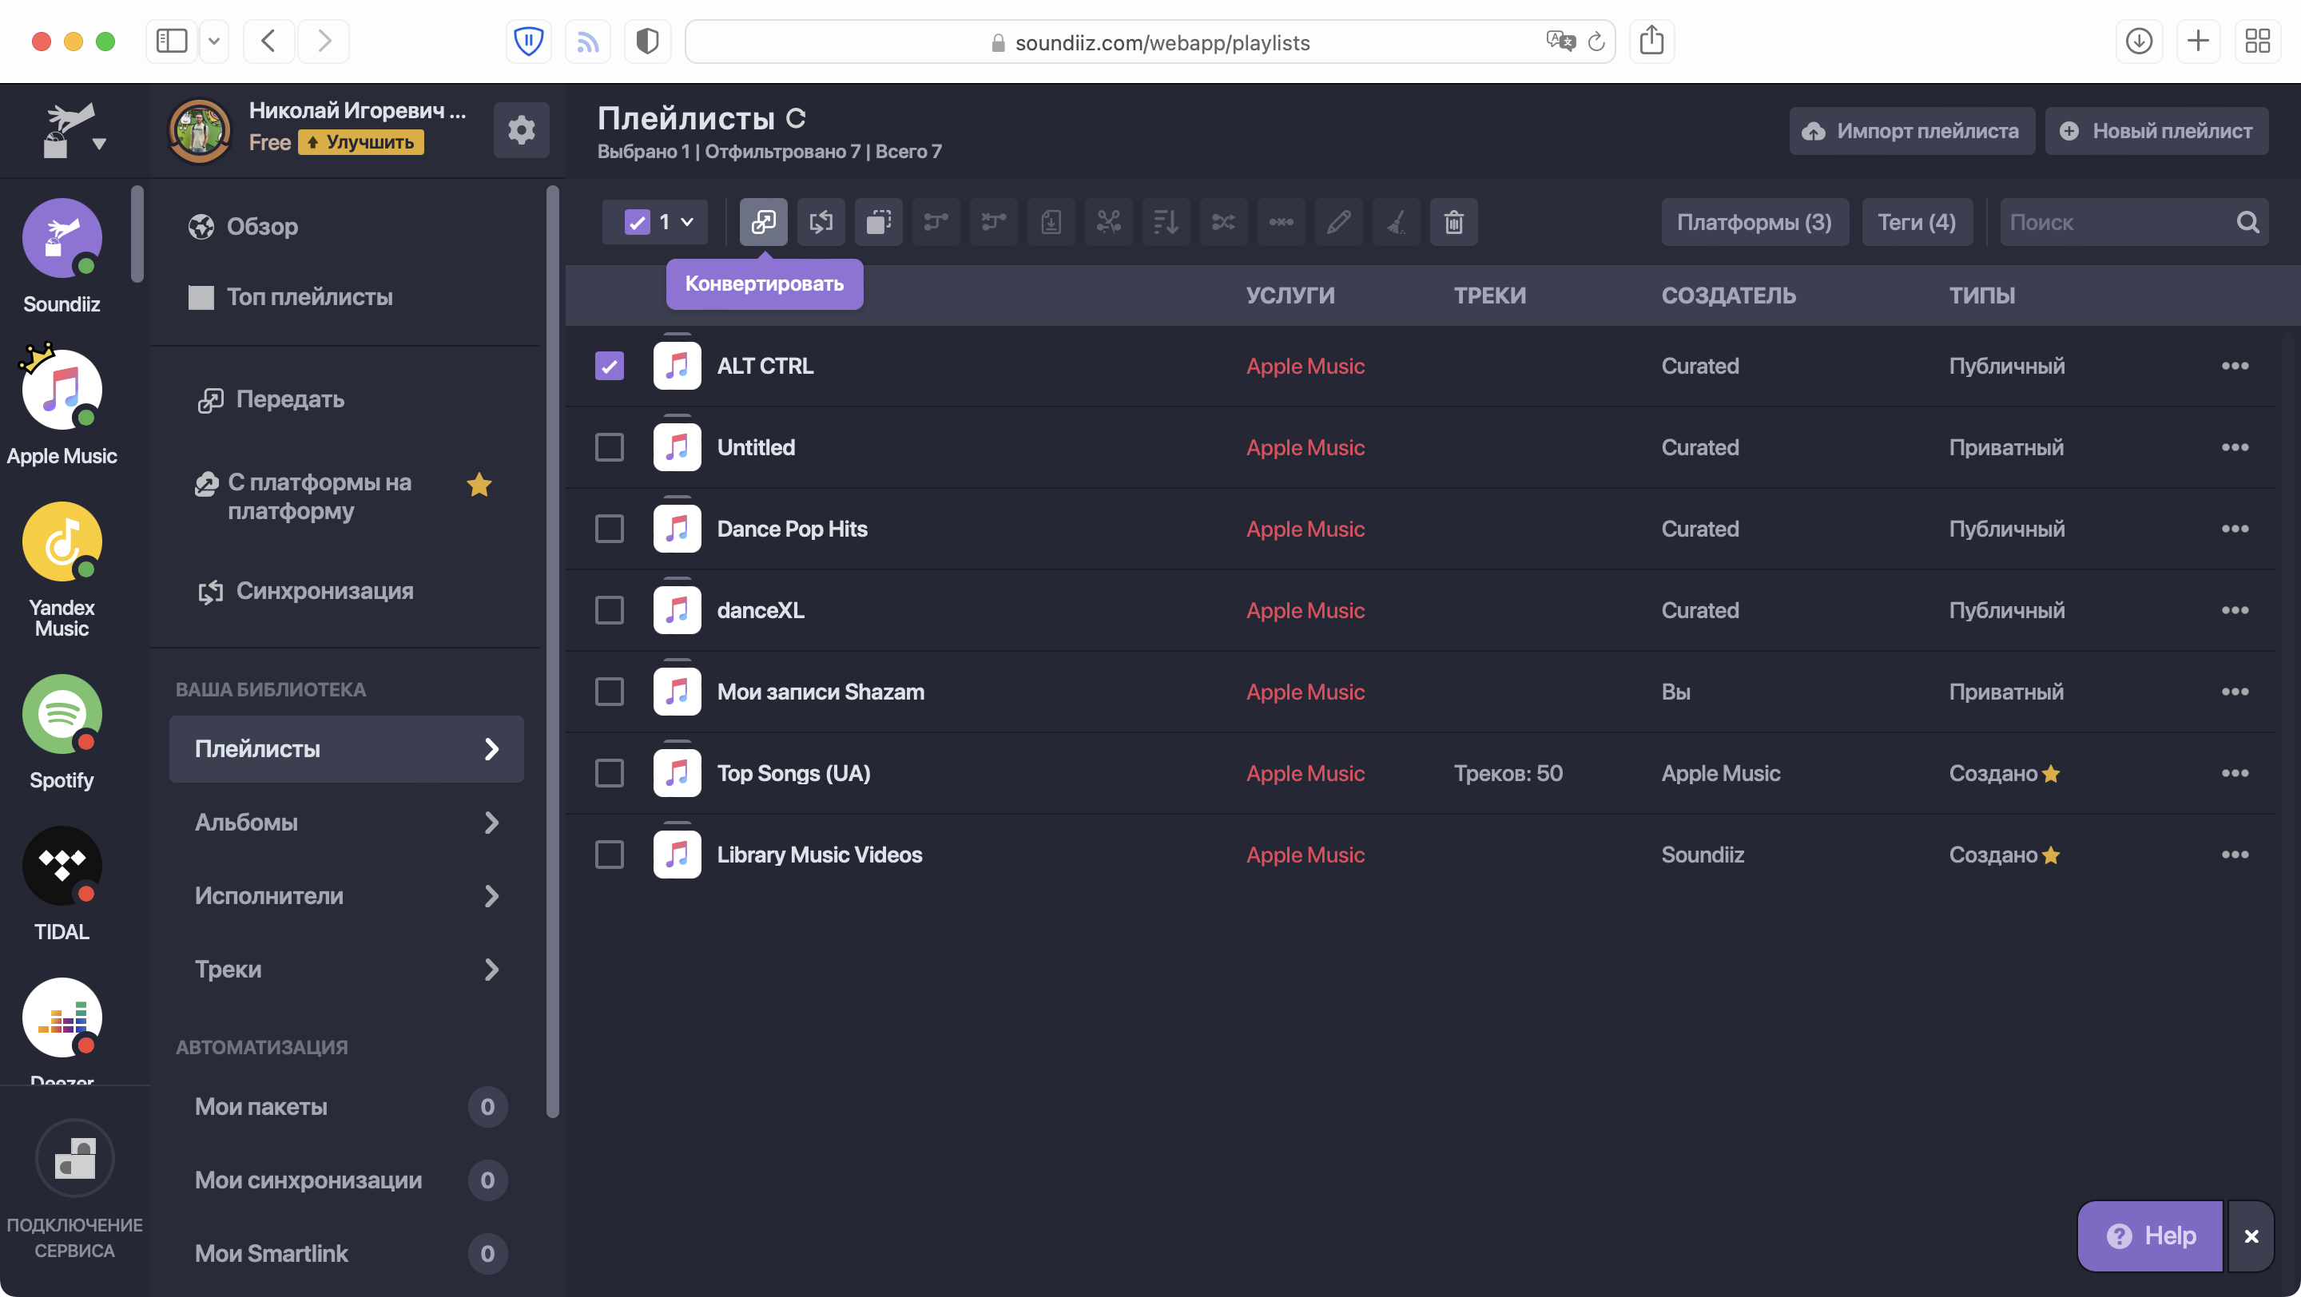Check the Dance Pop Hits checkbox
2301x1297 pixels.
pos(609,529)
